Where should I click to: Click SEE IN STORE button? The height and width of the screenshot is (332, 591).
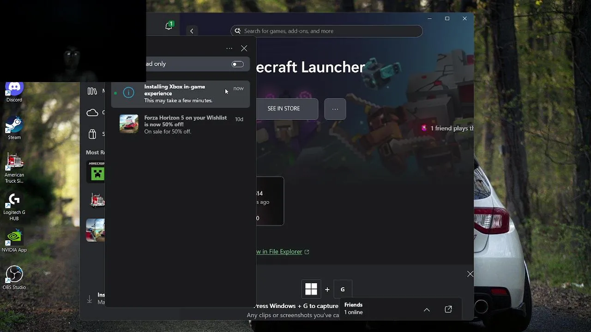pyautogui.click(x=283, y=109)
